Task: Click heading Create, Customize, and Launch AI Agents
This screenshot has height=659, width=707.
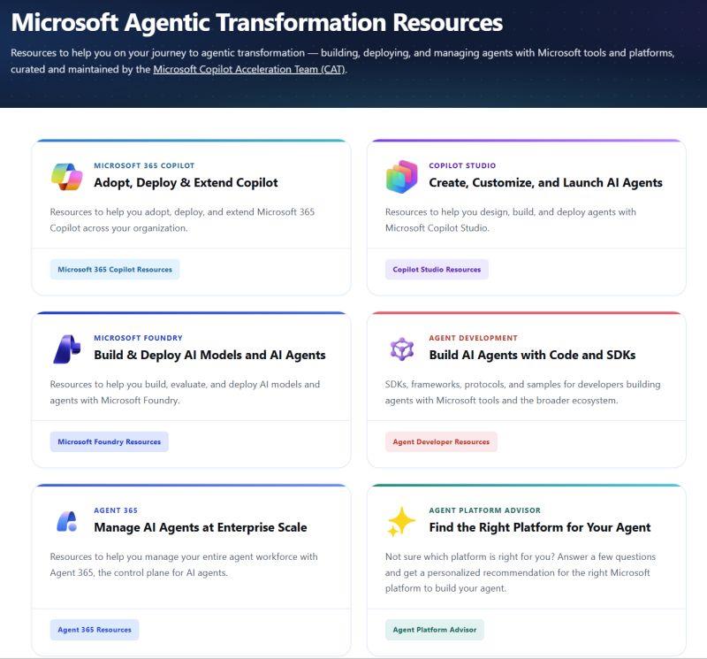Action: coord(545,183)
